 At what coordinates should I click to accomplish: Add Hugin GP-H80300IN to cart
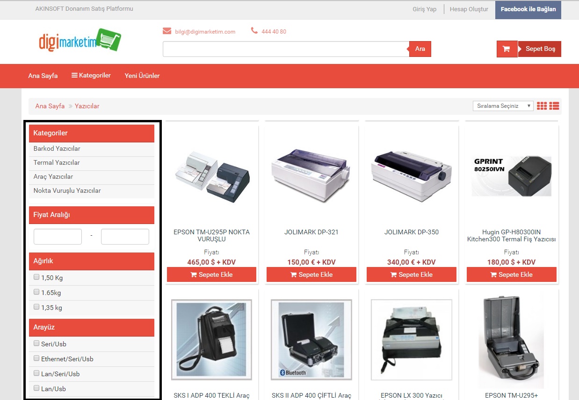click(512, 274)
